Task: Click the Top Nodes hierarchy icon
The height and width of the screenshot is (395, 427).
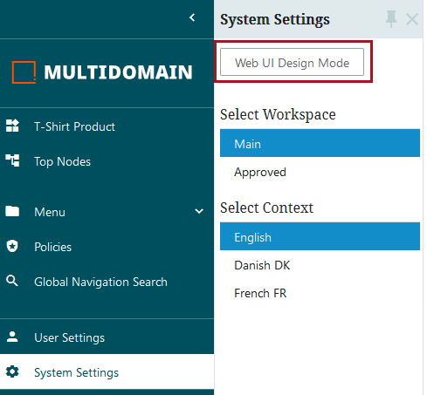Action: click(x=12, y=160)
